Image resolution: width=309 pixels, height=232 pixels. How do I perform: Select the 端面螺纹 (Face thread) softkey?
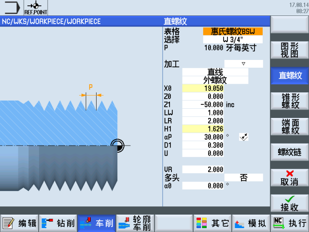290,127
